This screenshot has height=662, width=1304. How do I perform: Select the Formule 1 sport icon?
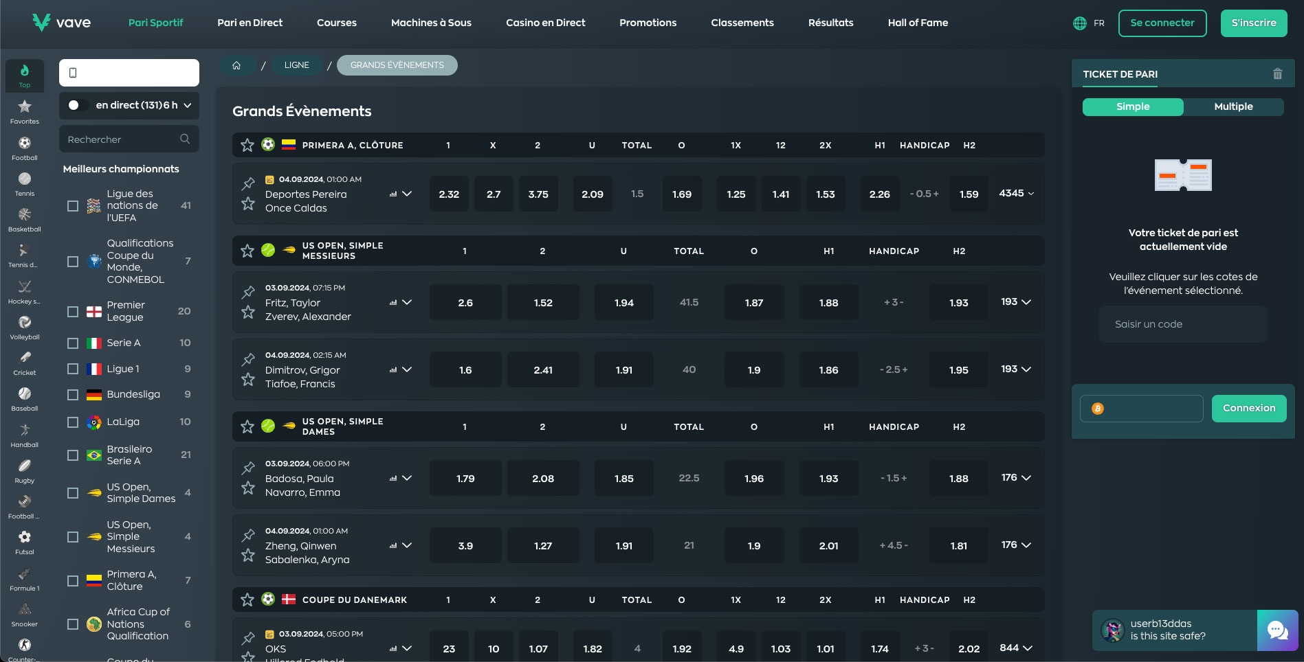click(x=25, y=579)
